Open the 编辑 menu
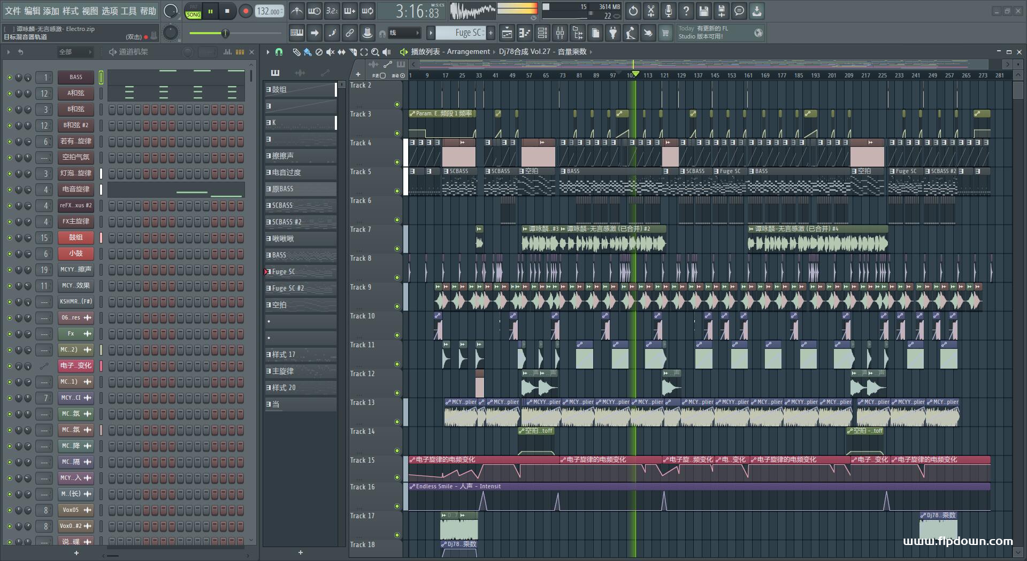 (32, 11)
